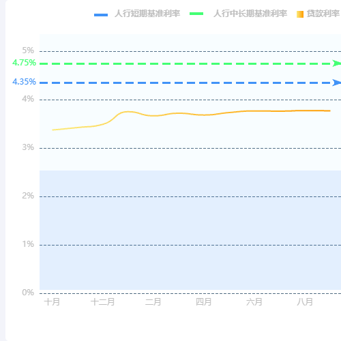
Task: Click the green dashed 4.75% benchmark line
Action: click(x=186, y=63)
